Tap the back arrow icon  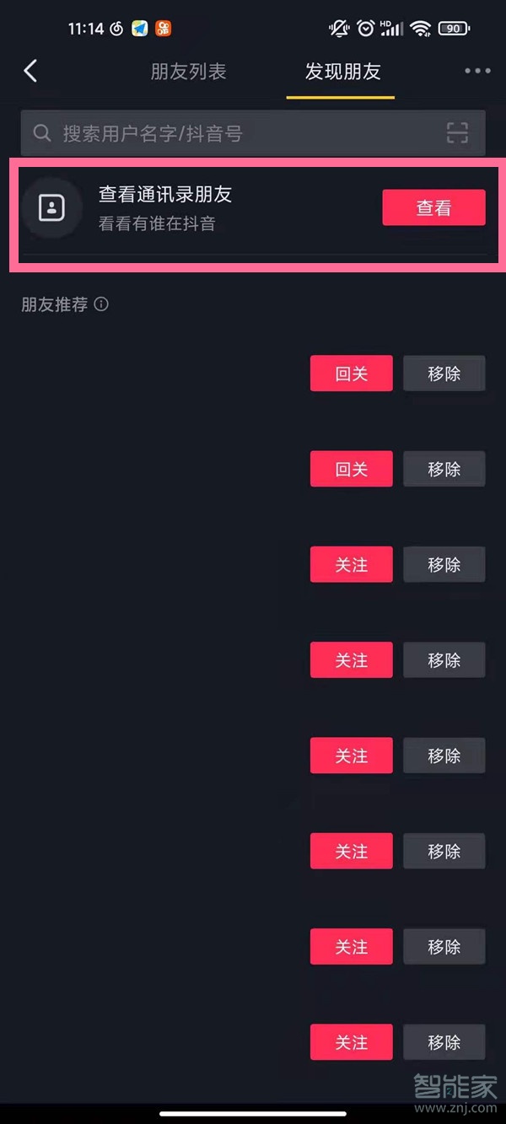[31, 71]
